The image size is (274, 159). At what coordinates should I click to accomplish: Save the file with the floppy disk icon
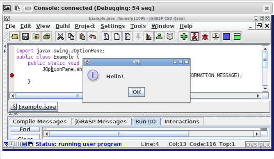[25, 36]
